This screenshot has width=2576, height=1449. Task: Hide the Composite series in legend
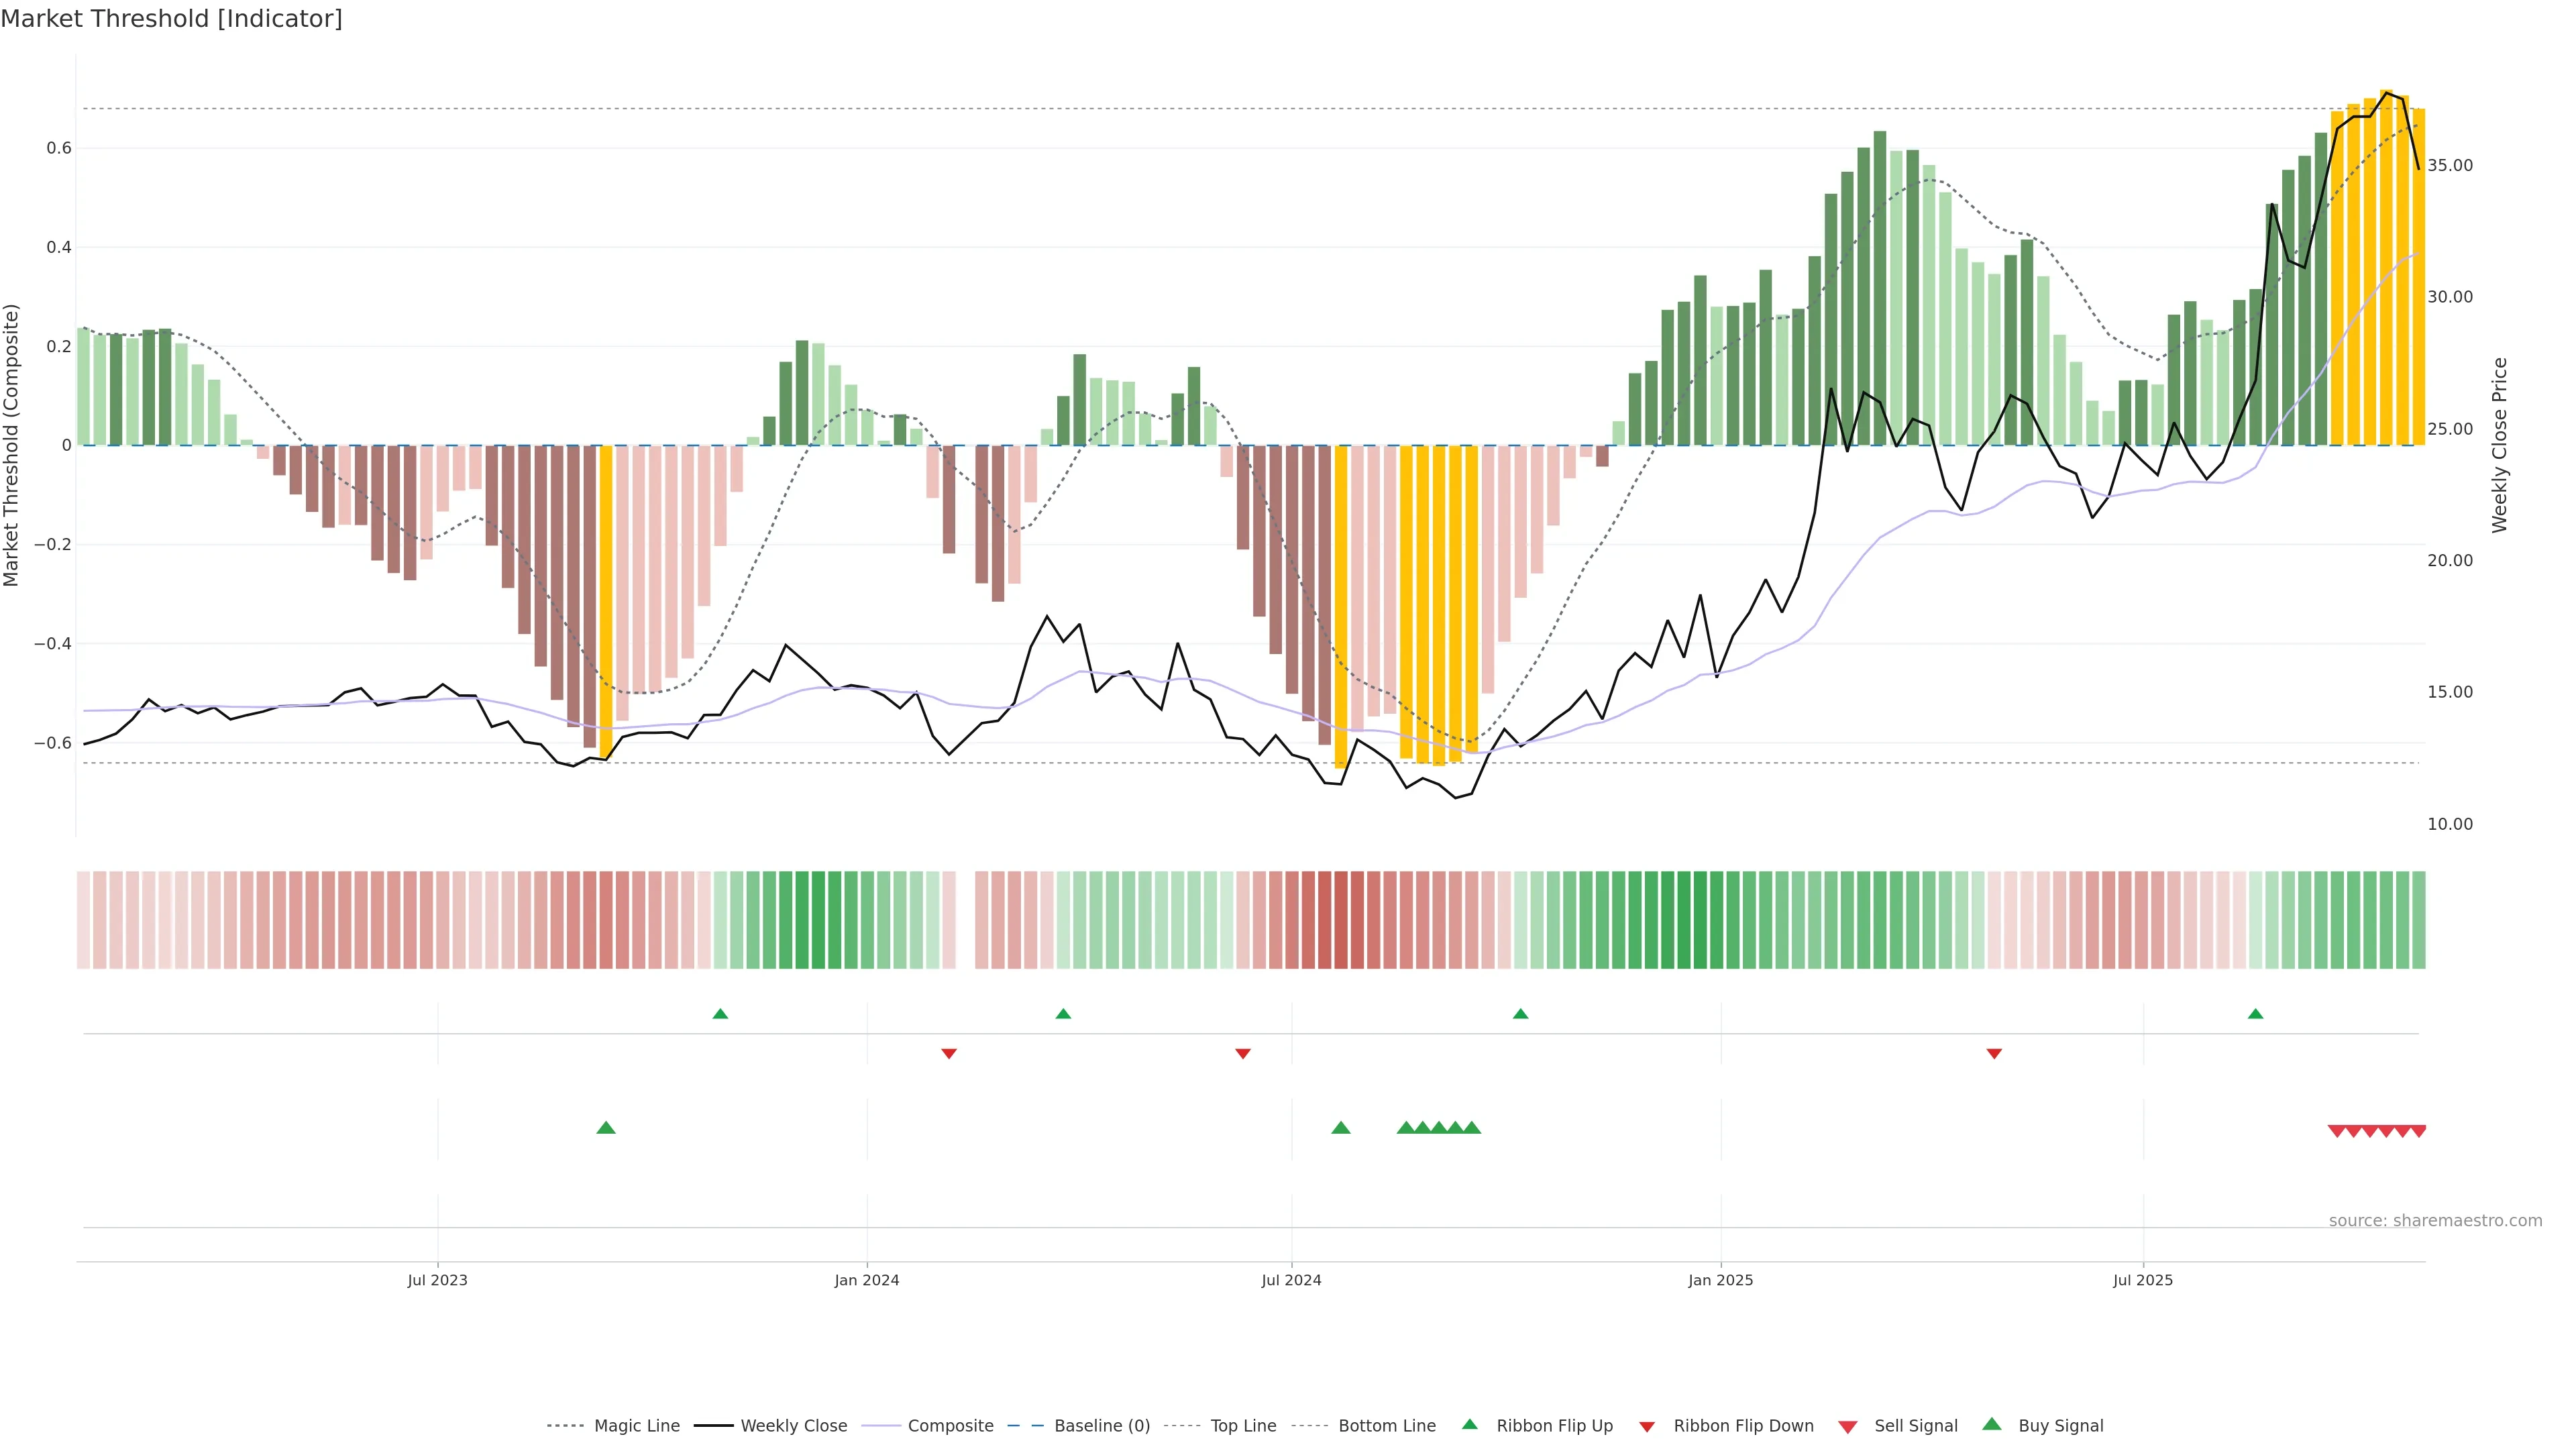(950, 1425)
